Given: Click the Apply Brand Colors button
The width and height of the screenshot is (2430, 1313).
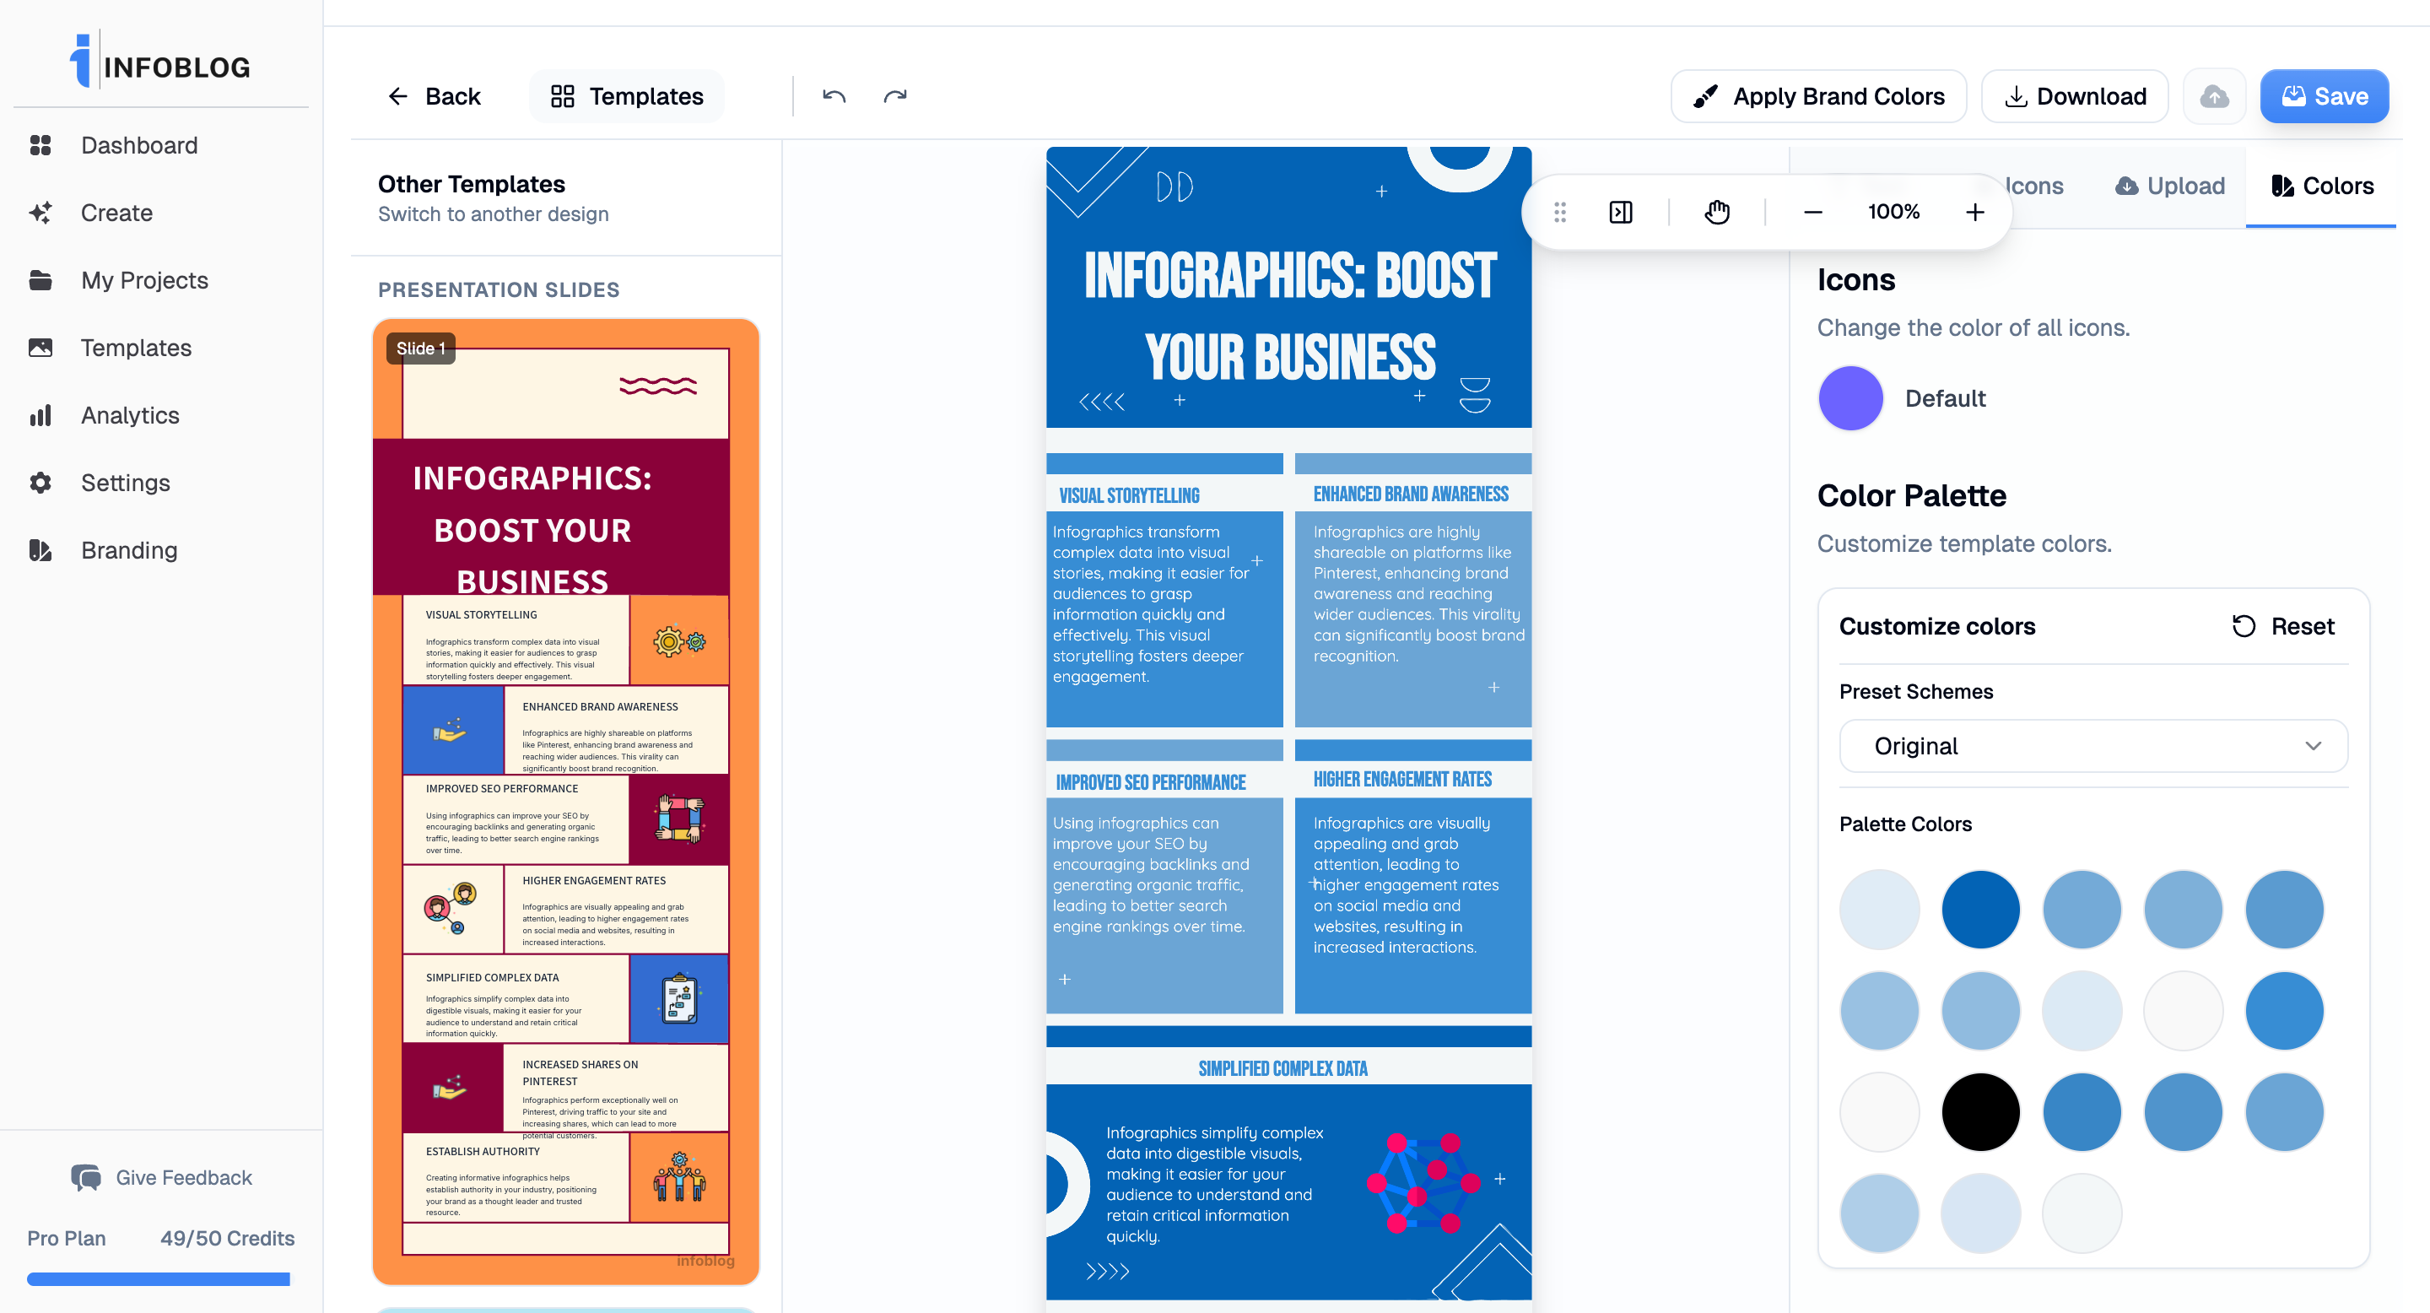Looking at the screenshot, I should click(x=1817, y=95).
